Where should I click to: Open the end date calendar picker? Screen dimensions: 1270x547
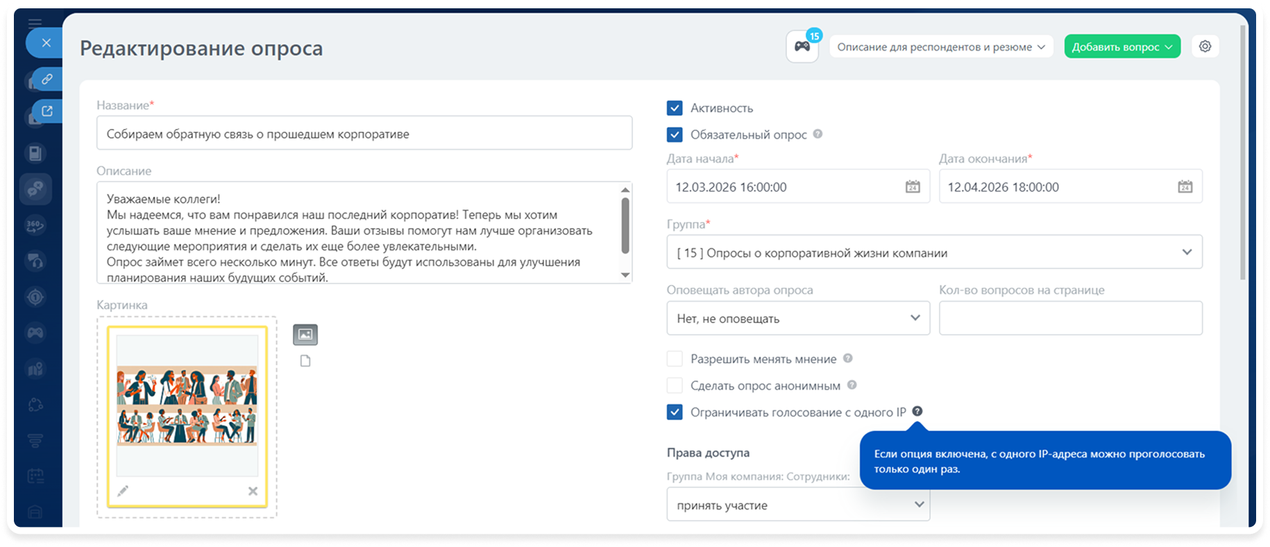(1185, 186)
